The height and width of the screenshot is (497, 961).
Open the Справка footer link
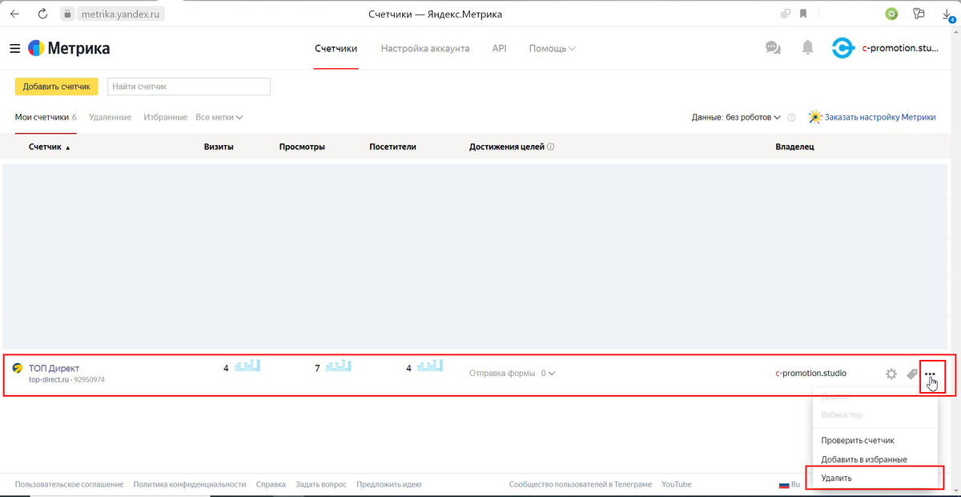coord(271,484)
